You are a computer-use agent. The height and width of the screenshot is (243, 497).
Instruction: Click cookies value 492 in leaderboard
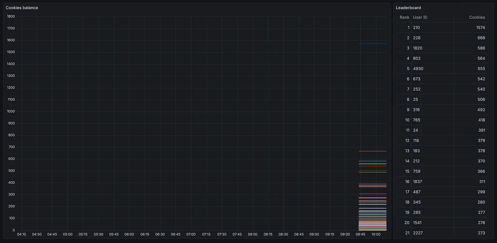click(481, 110)
